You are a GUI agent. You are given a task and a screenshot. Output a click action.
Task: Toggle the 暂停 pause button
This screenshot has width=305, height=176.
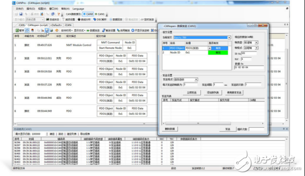(x=20, y=30)
